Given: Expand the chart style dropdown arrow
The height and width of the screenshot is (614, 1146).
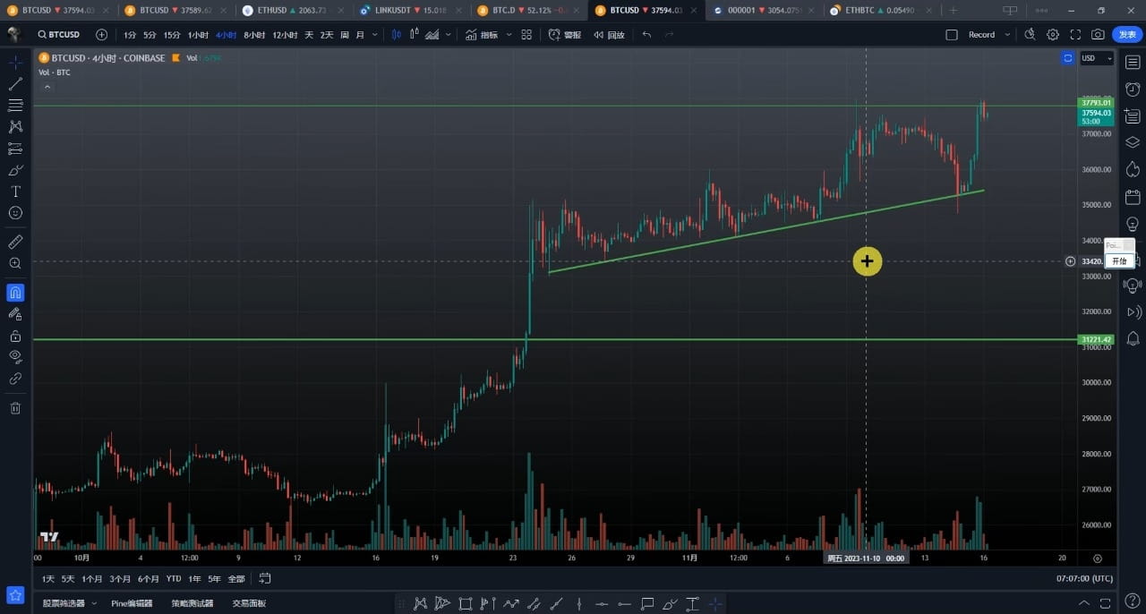Looking at the screenshot, I should point(448,35).
